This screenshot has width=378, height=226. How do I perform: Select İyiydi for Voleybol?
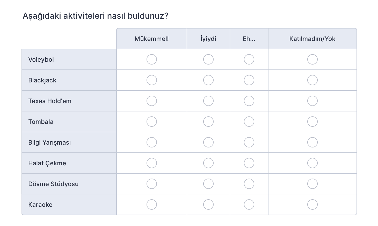[208, 59]
